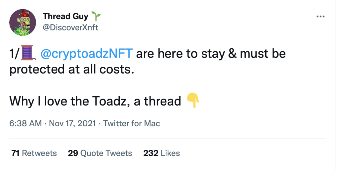Click the yellow pointing-down hand emoji
The height and width of the screenshot is (170, 338).
pyautogui.click(x=193, y=101)
